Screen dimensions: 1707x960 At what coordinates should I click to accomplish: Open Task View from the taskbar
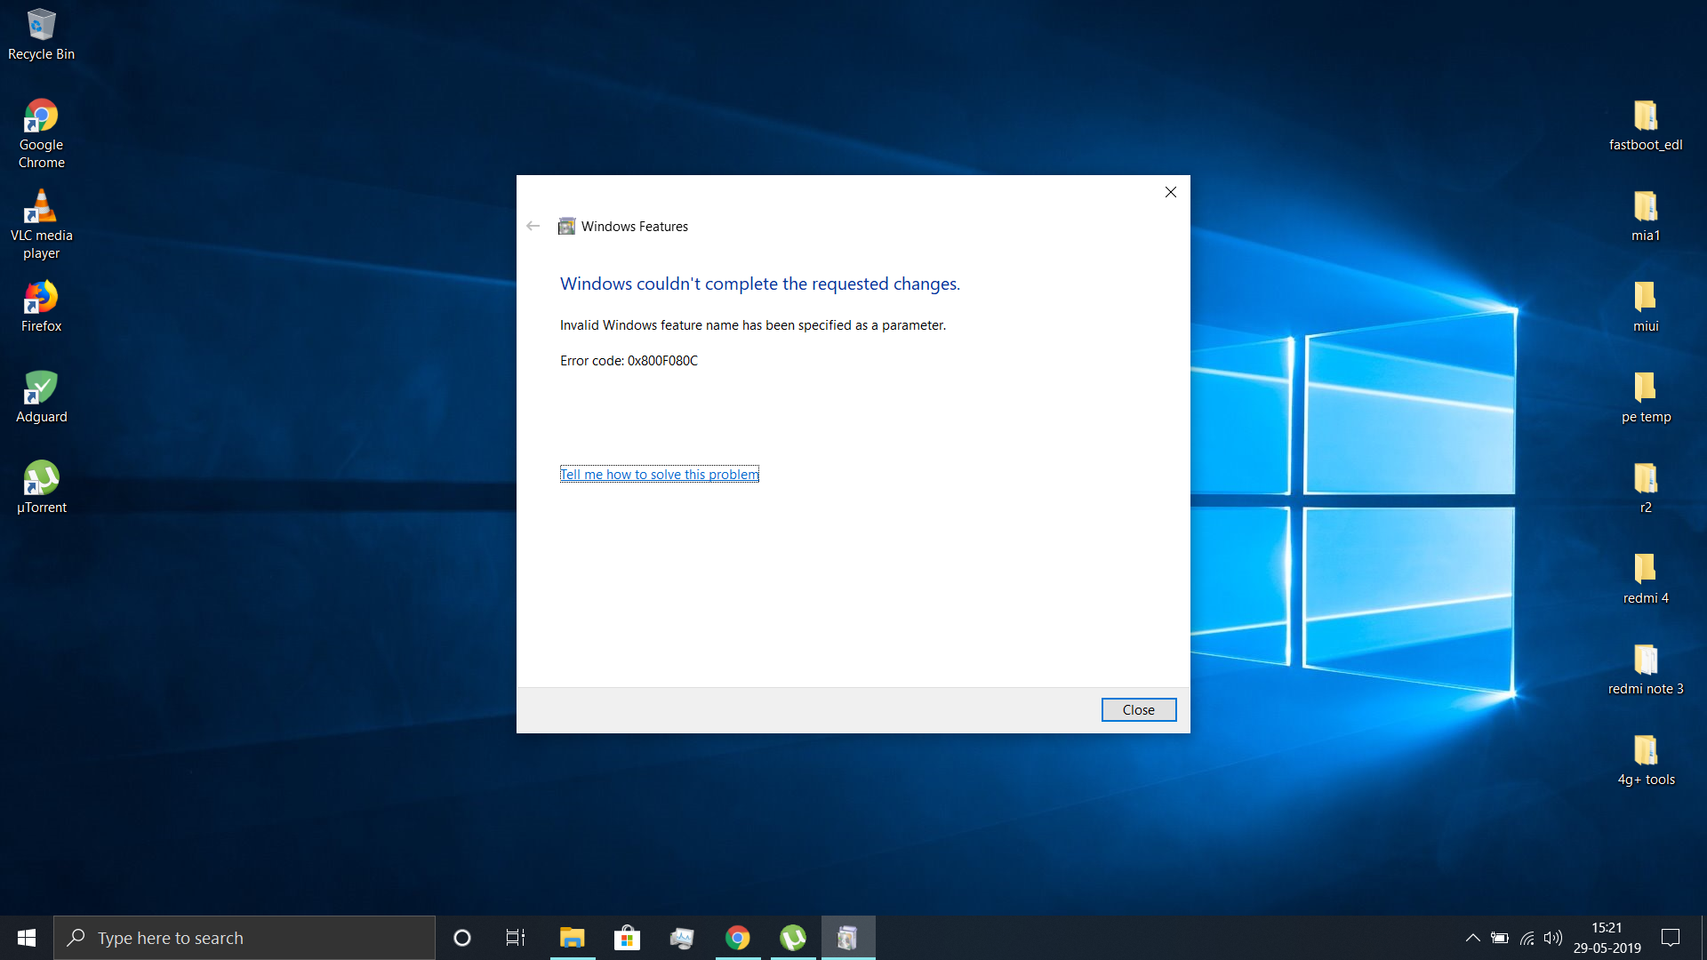point(515,938)
